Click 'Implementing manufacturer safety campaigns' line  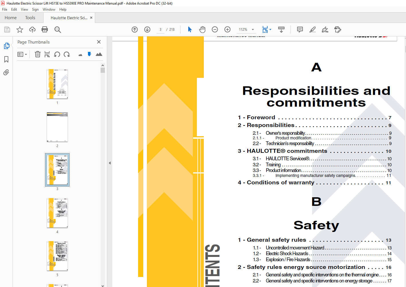[322, 175]
